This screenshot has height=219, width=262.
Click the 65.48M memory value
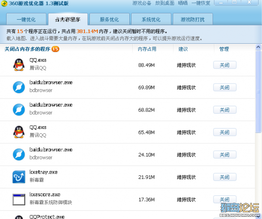tap(147, 132)
